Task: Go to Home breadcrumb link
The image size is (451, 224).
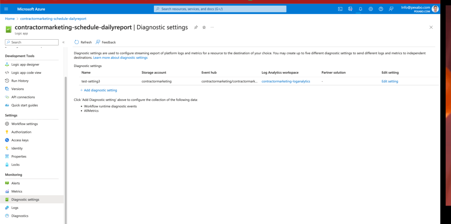Action: pyautogui.click(x=10, y=19)
